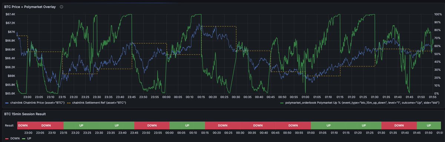Image resolution: width=445 pixels, height=142 pixels.
Task: Select the UP session segment from 23:30 to 23:45
Action: point(117,126)
